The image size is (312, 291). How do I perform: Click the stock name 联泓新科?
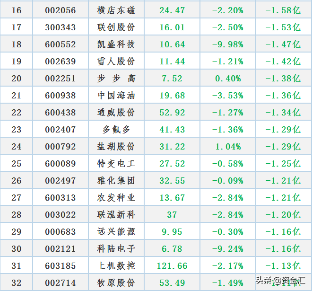point(116,215)
